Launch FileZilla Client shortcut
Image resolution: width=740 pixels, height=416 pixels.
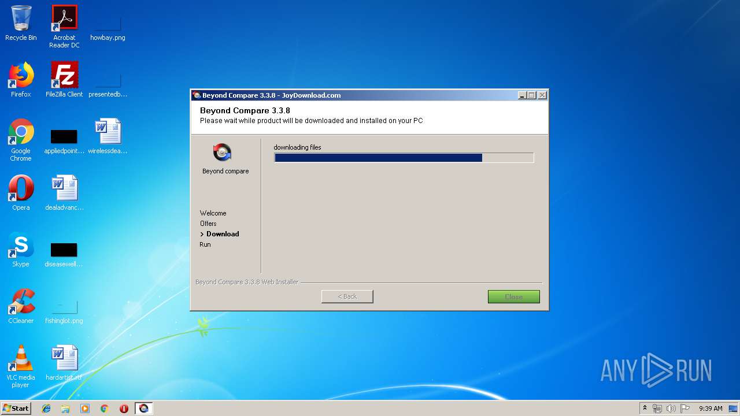tap(64, 80)
